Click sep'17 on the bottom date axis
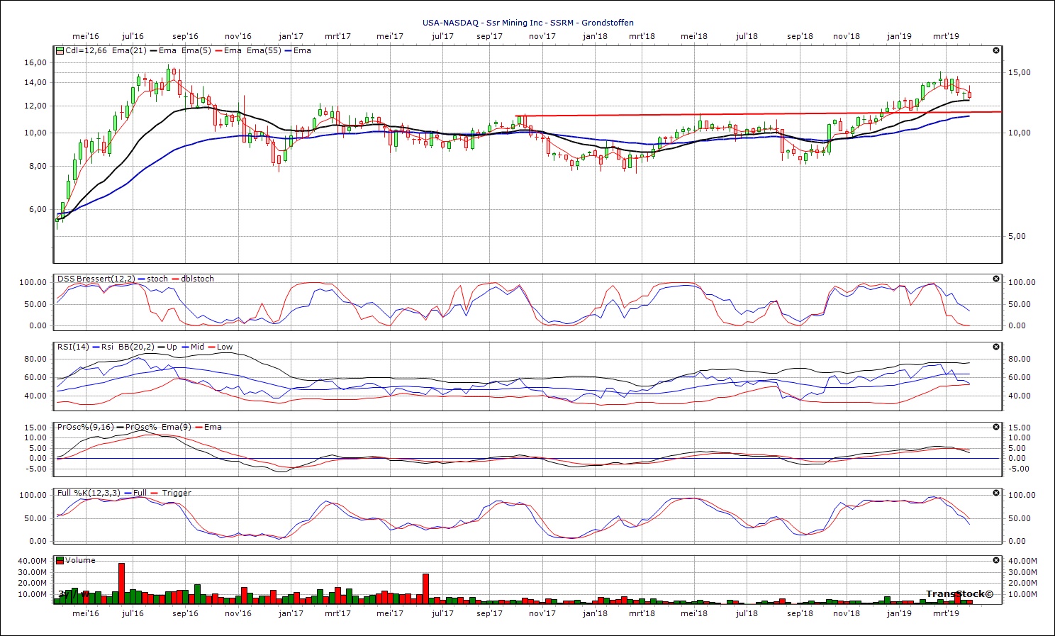 pyautogui.click(x=490, y=613)
